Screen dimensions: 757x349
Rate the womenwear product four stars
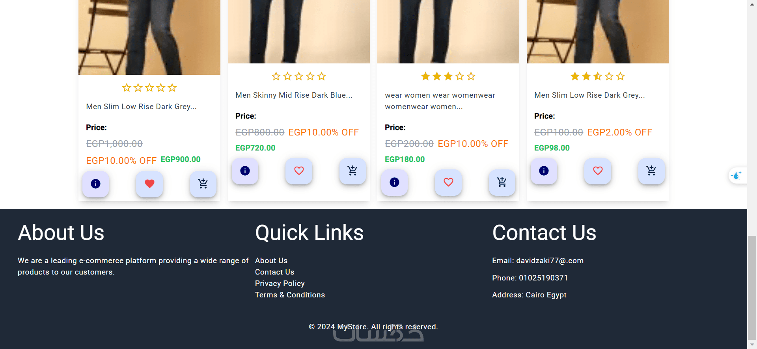(460, 76)
